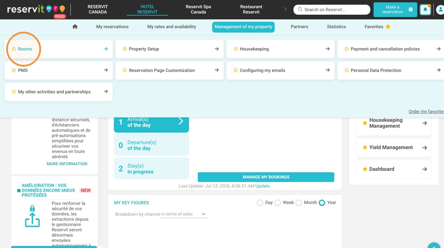The width and height of the screenshot is (444, 248).
Task: Open the notifications bell icon
Action: click(x=425, y=10)
